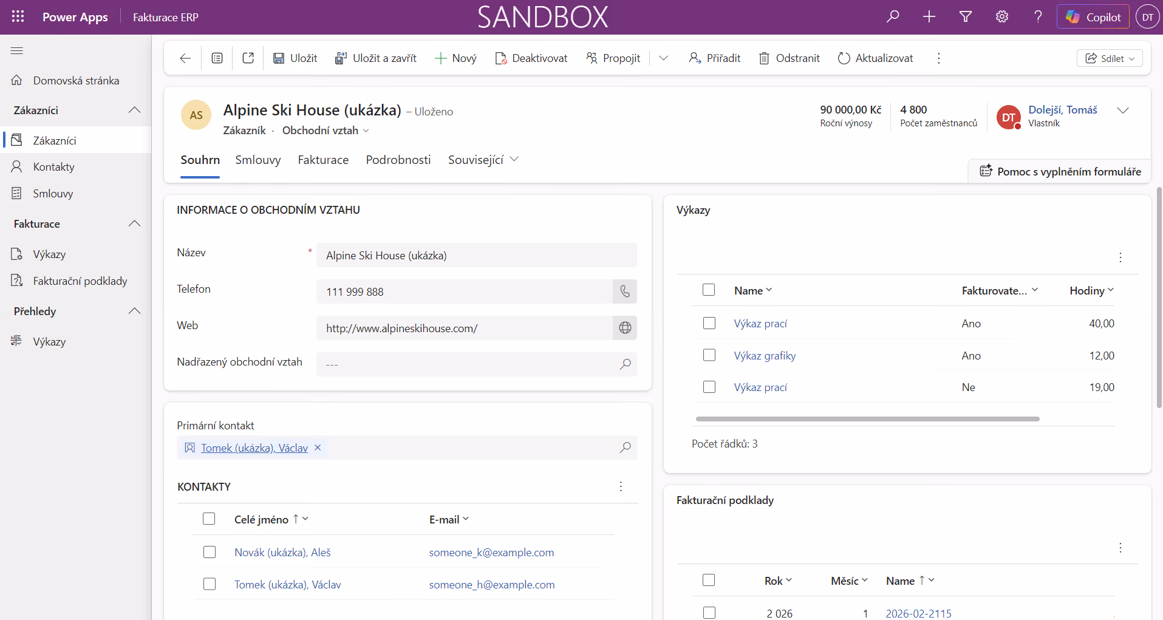Click Uložit a zavřít
Image resolution: width=1163 pixels, height=620 pixels.
pyautogui.click(x=376, y=58)
